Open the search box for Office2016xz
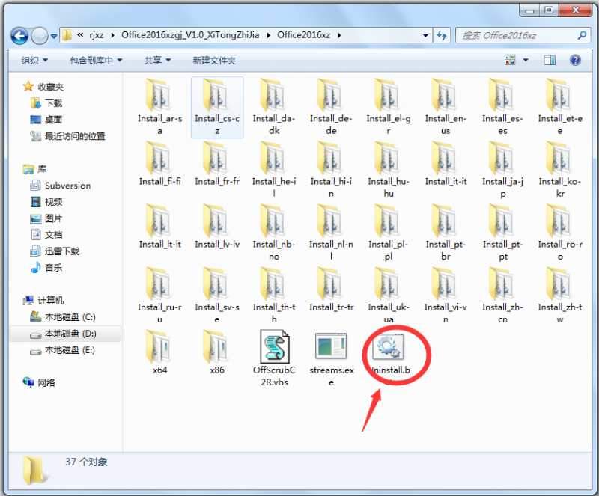The width and height of the screenshot is (599, 496). coord(524,35)
